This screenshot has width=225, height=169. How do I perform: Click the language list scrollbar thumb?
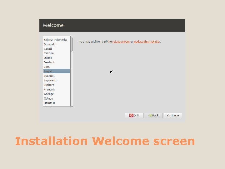[x=72, y=44]
